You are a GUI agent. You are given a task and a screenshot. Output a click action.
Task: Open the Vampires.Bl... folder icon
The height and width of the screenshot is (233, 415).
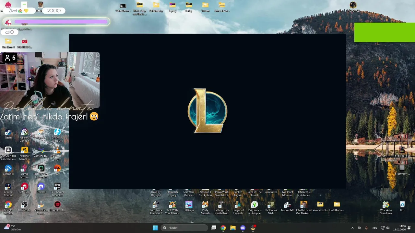[x=320, y=206]
